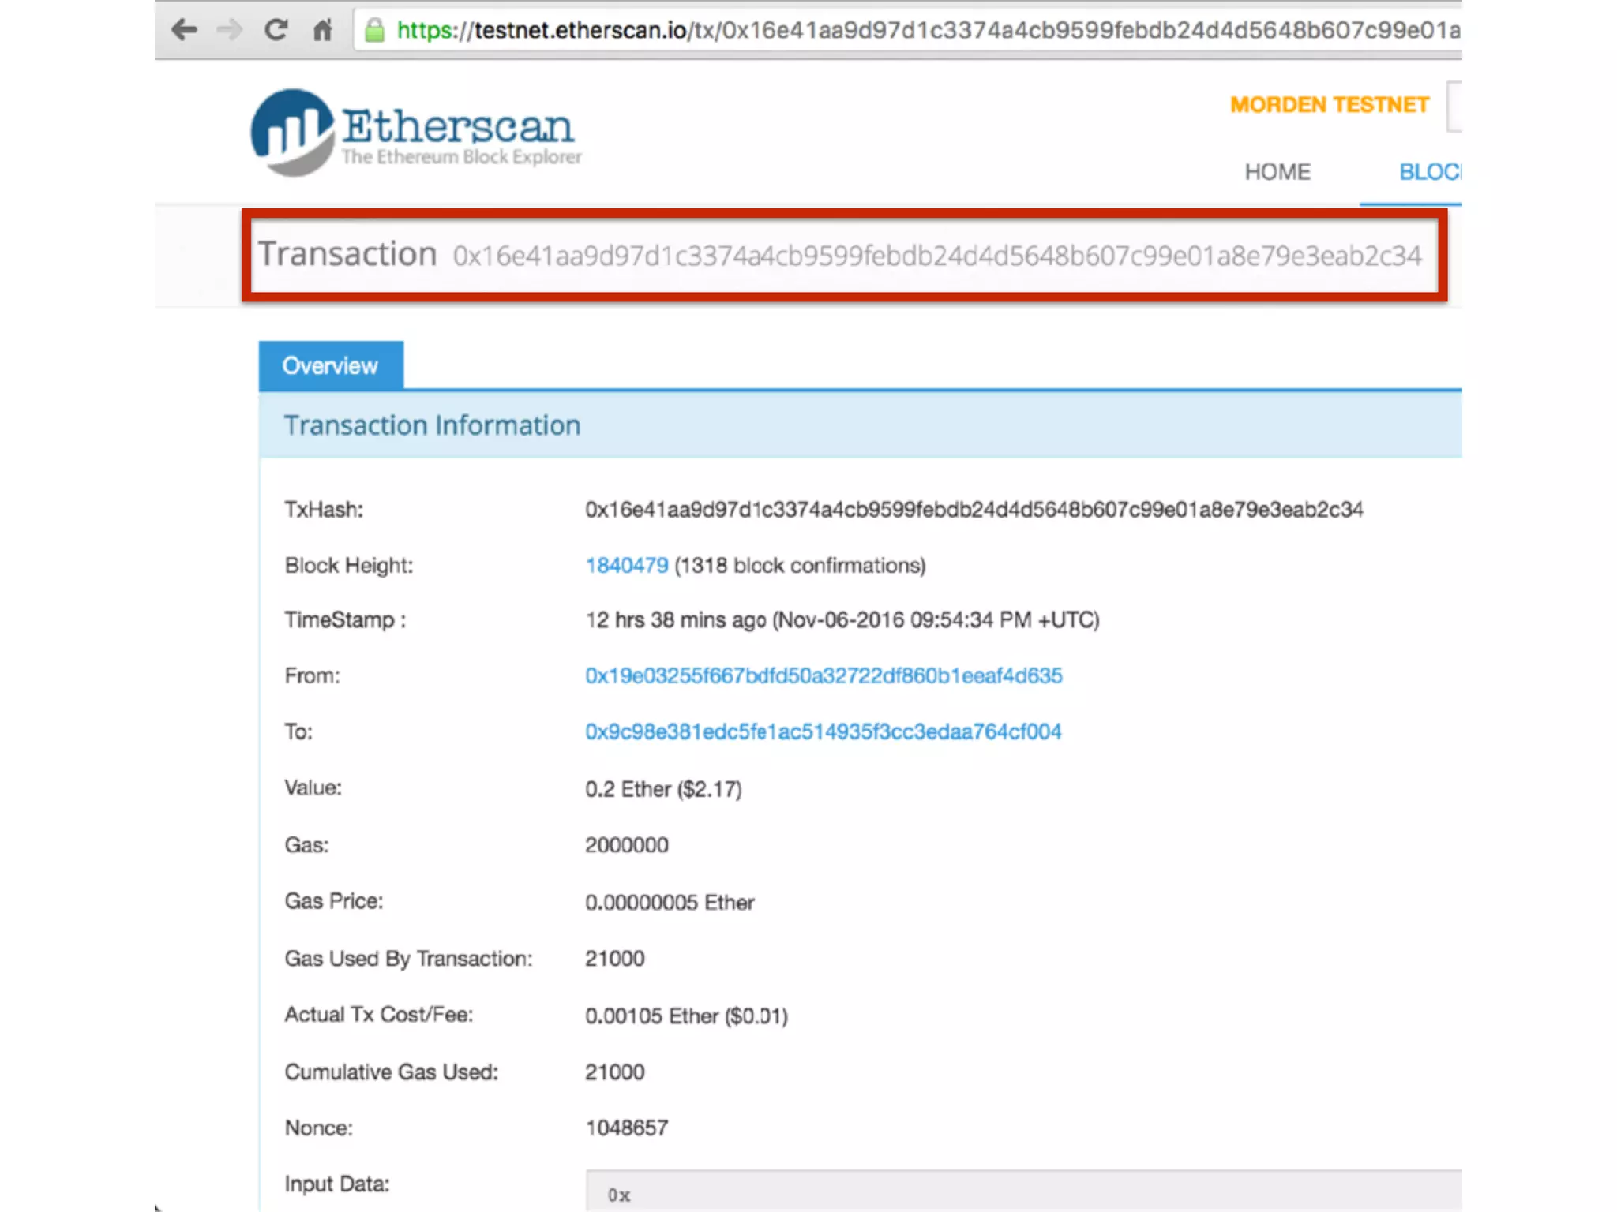Click the TxHash value text

(x=973, y=510)
